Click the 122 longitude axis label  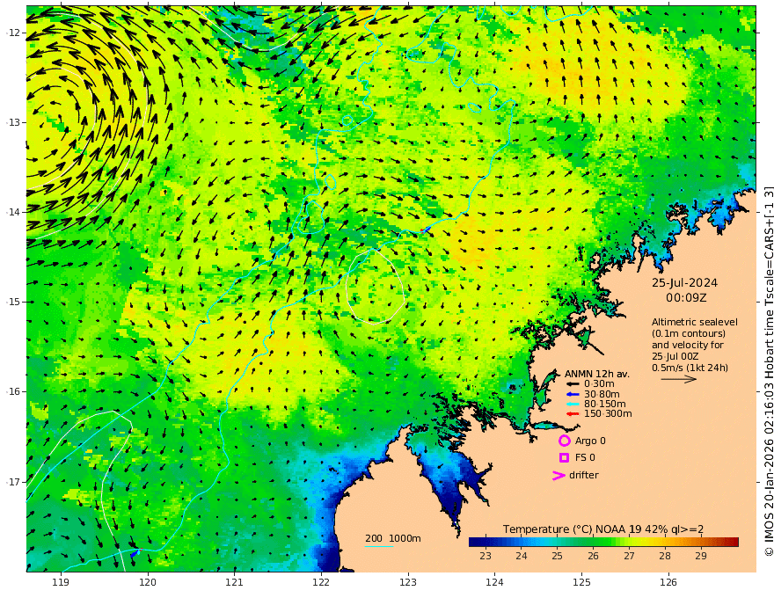[321, 583]
